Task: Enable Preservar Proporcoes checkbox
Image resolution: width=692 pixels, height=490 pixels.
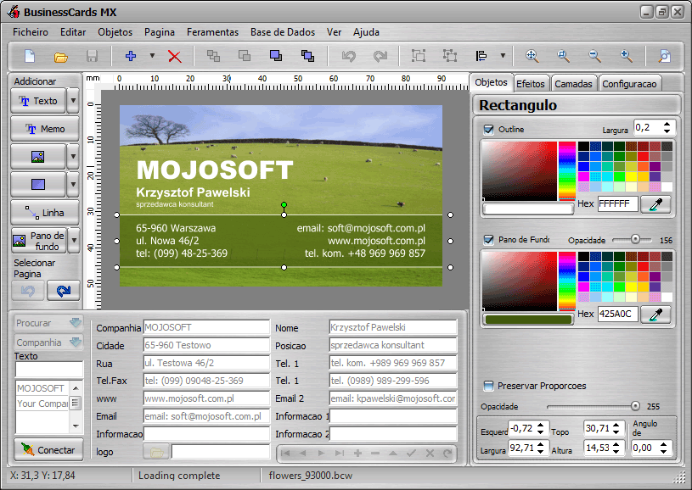Action: click(x=488, y=386)
